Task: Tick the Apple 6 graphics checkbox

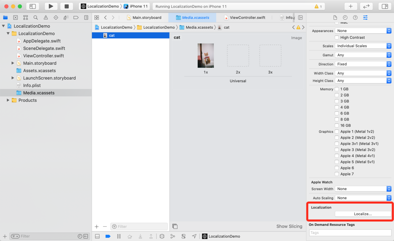Action: [x=337, y=168]
